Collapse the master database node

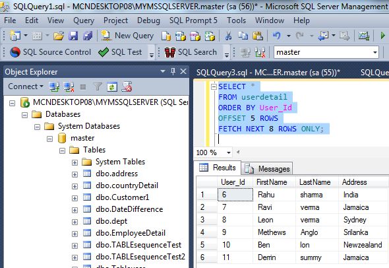[x=49, y=139]
